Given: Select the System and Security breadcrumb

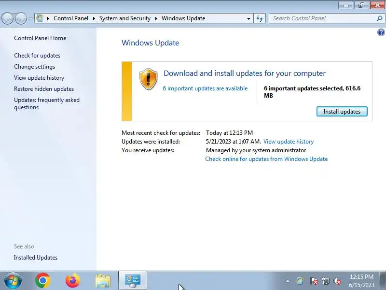Looking at the screenshot, I should pos(125,18).
